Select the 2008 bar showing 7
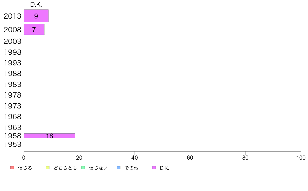This screenshot has height=191, width=308. click(34, 30)
